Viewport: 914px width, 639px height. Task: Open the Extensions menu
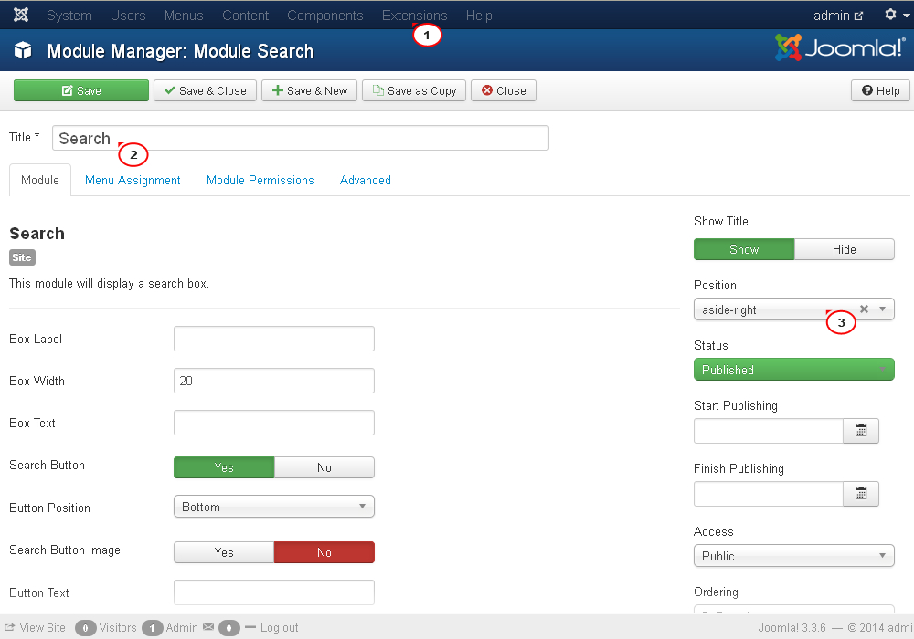click(414, 16)
